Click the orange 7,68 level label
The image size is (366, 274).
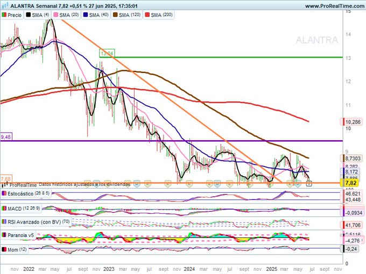point(6,179)
